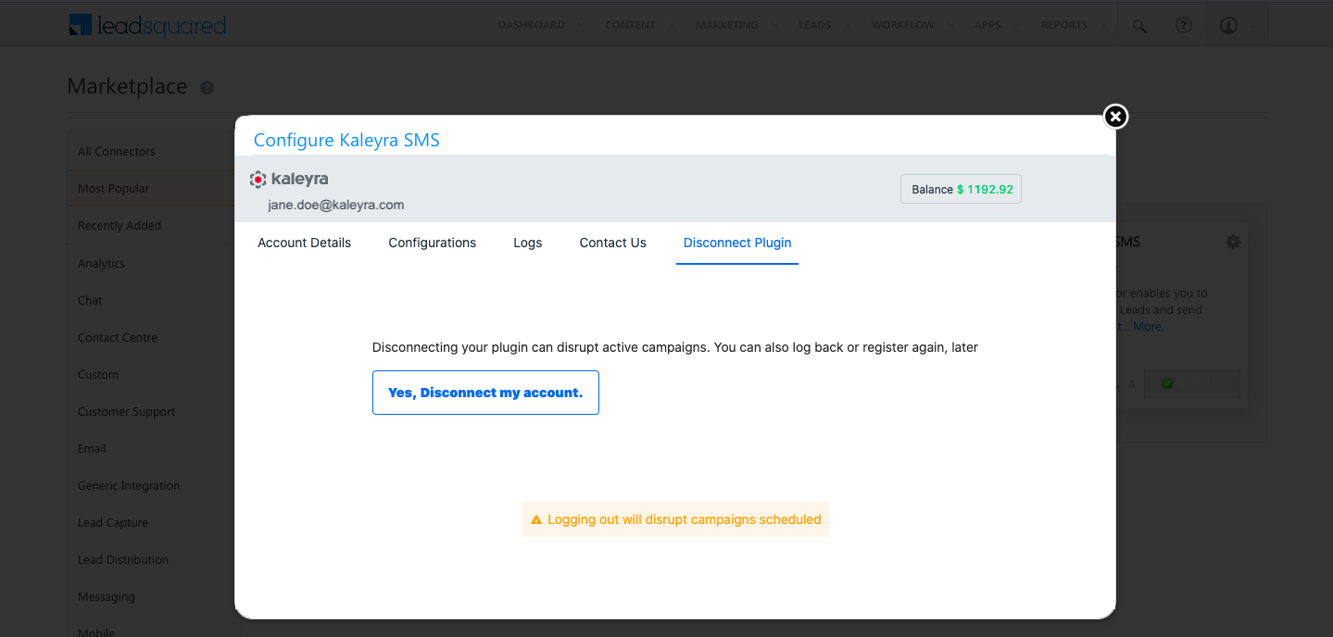Click the More link on SMS card
Screen dimensions: 1333x637
1149,326
